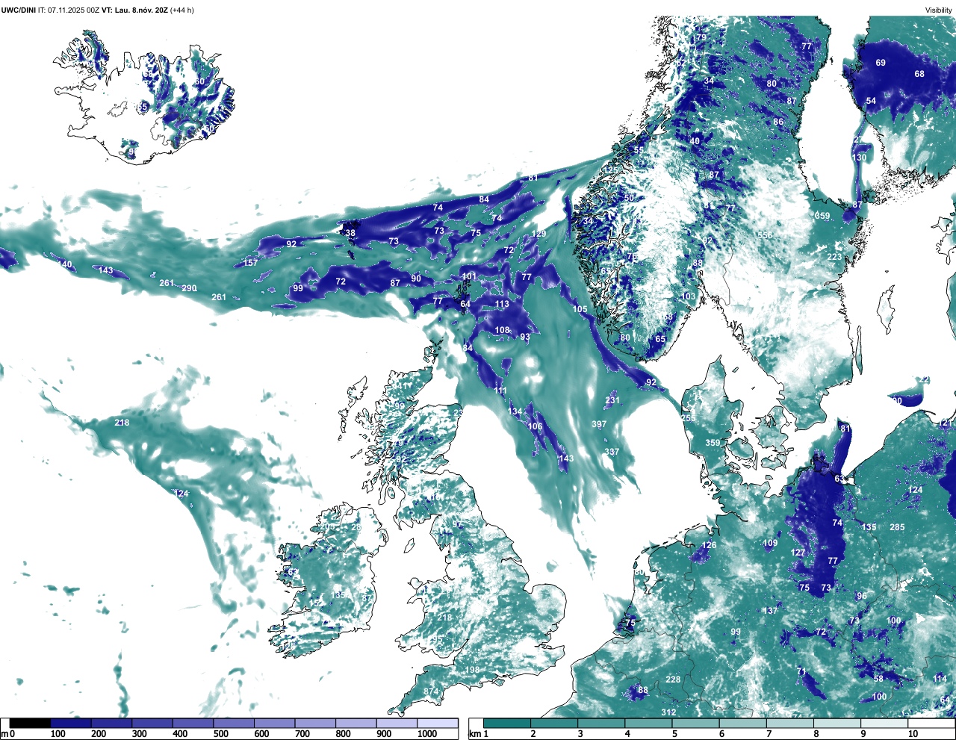Click the '38' visibility value on map
The height and width of the screenshot is (740, 956).
(x=350, y=233)
